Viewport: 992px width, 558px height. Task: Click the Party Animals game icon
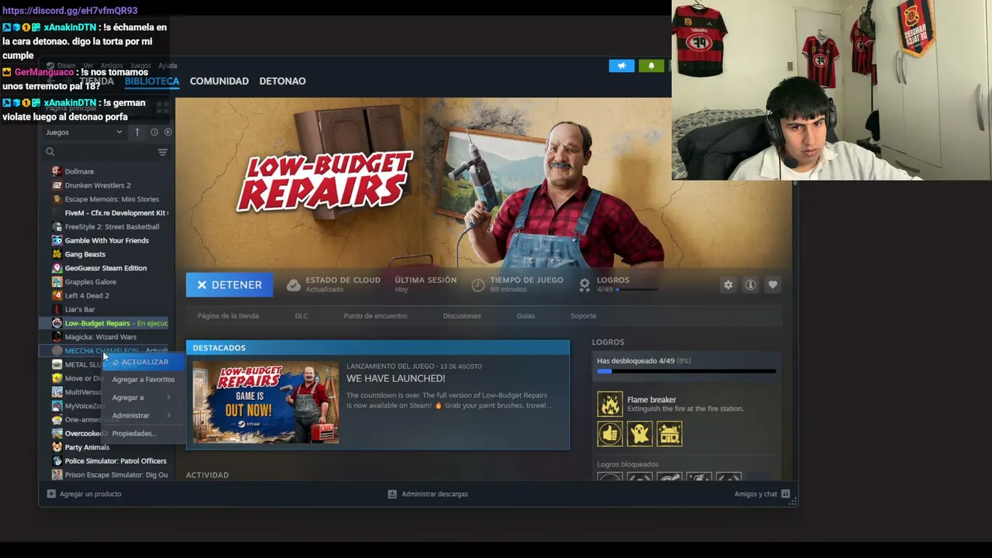point(57,447)
